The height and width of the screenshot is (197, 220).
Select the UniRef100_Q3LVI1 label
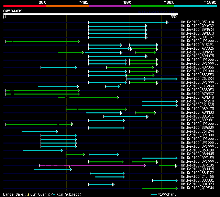(x=197, y=116)
